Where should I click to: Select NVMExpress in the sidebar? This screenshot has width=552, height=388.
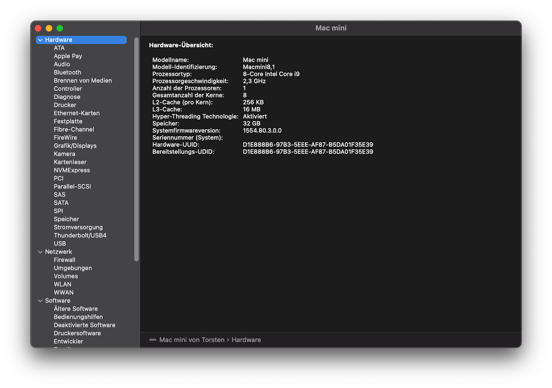72,170
